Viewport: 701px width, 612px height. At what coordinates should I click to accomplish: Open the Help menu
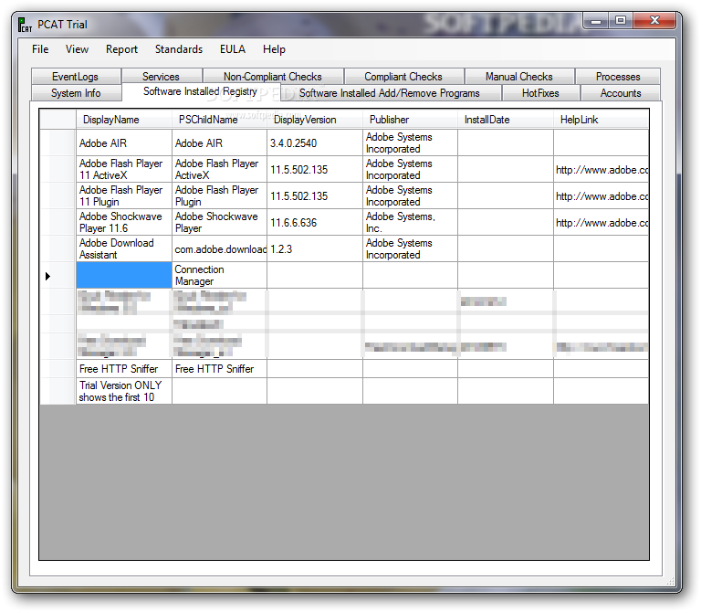(274, 49)
